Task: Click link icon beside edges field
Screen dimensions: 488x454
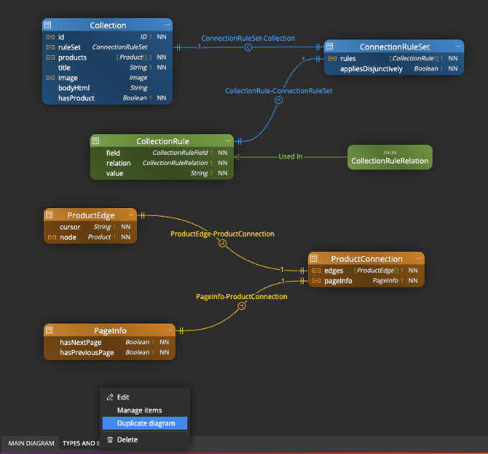Action: point(316,270)
